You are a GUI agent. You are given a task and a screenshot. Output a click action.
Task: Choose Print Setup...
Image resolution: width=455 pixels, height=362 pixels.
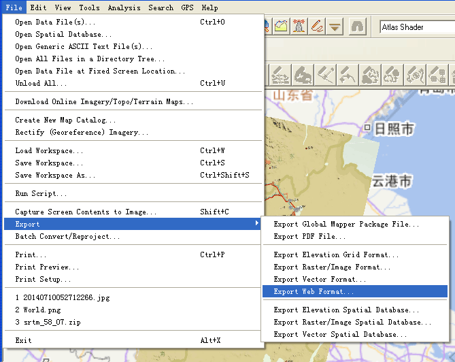(134, 279)
